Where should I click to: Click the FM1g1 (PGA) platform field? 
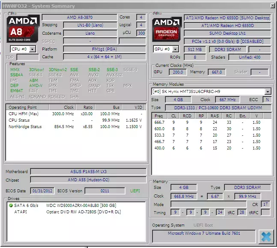tap(104, 49)
